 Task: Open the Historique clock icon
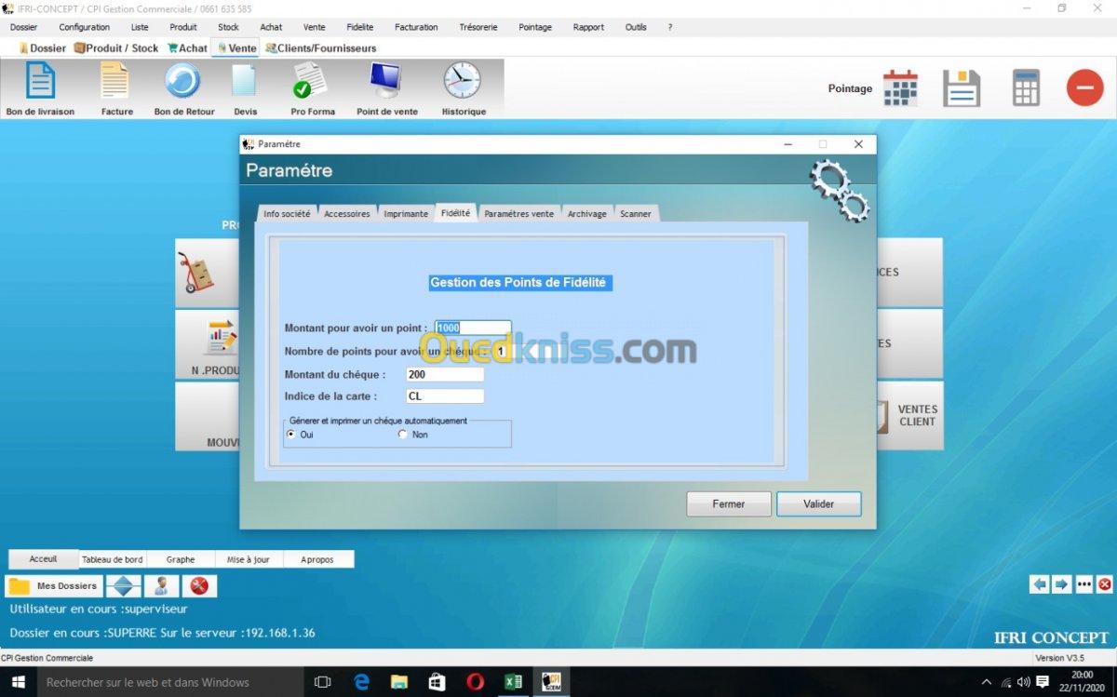pos(463,82)
